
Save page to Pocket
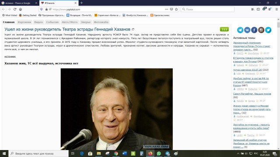tap(171, 9)
